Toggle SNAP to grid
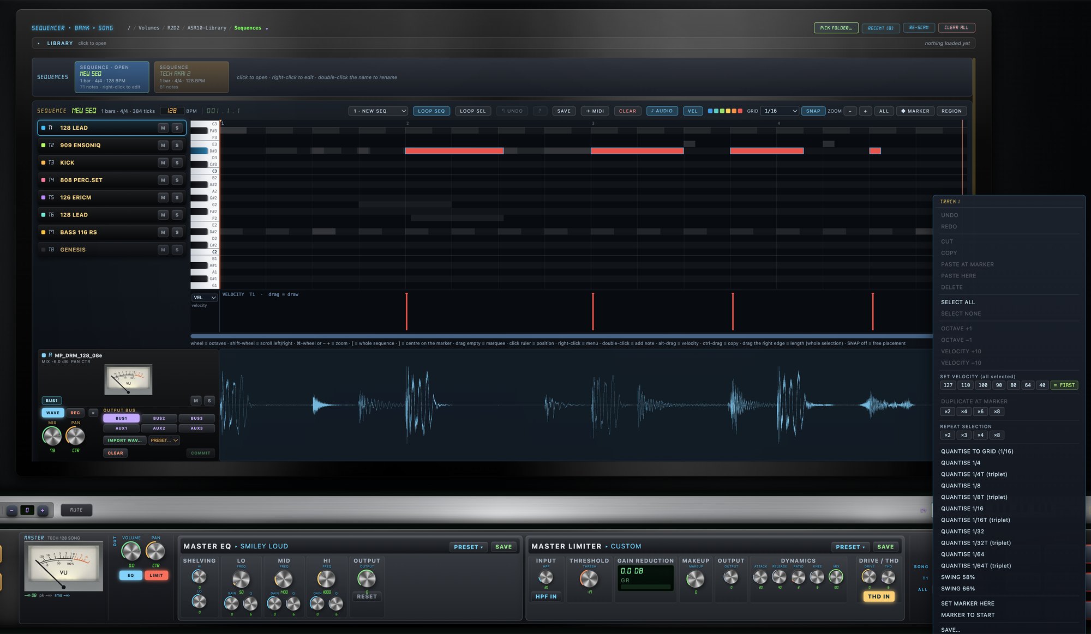 813,111
